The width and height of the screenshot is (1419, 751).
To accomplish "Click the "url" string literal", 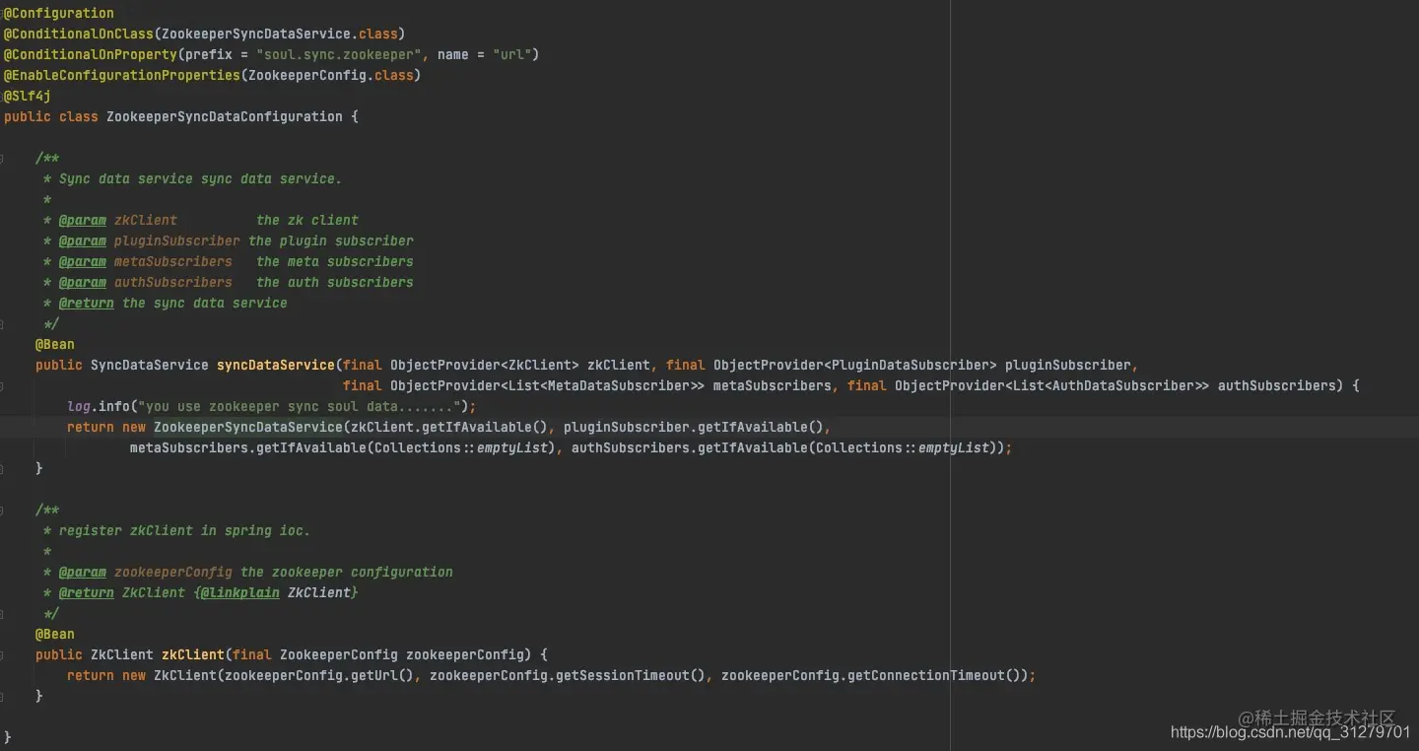I will [x=512, y=54].
